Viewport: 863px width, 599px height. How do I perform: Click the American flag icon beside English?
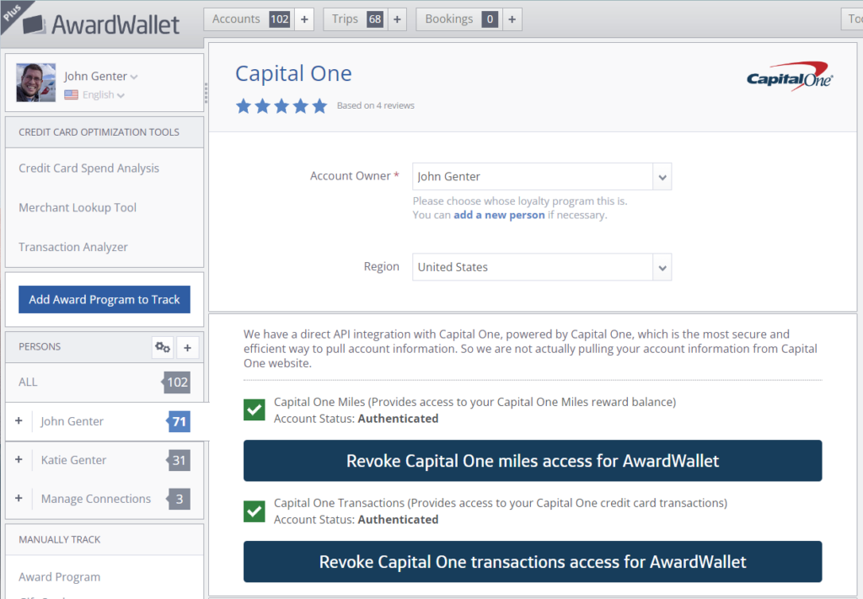tap(71, 94)
